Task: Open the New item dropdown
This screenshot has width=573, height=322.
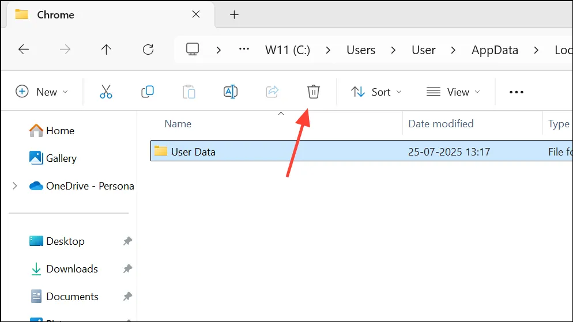Action: 42,92
